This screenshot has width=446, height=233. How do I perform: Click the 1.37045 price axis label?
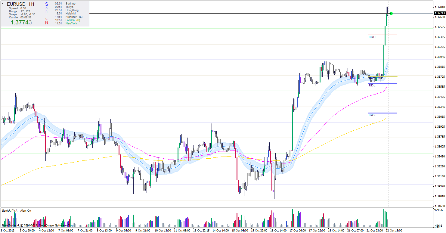tap(440, 57)
